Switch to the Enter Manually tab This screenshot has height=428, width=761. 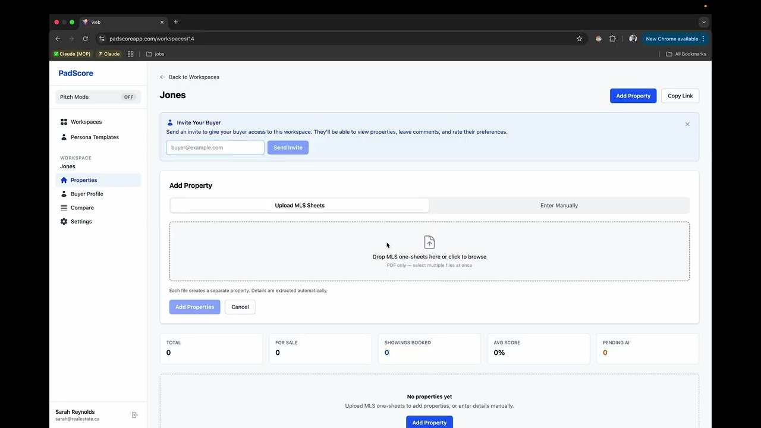[x=559, y=206]
